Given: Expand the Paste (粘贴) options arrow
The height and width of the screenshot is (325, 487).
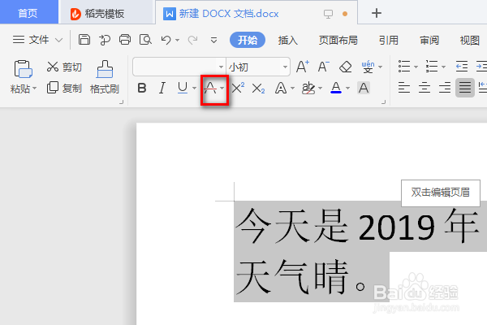Looking at the screenshot, I should pos(34,89).
